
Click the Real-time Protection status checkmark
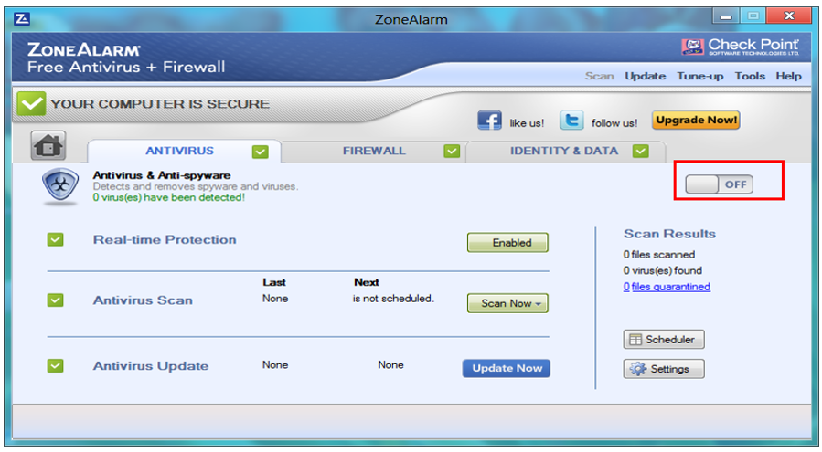(x=55, y=240)
